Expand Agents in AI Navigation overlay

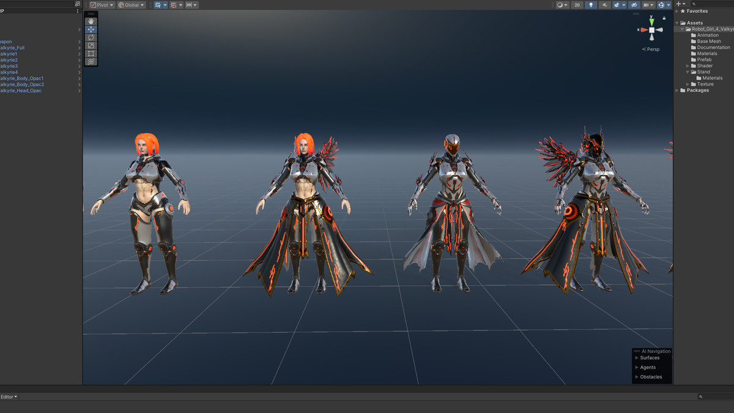[637, 367]
